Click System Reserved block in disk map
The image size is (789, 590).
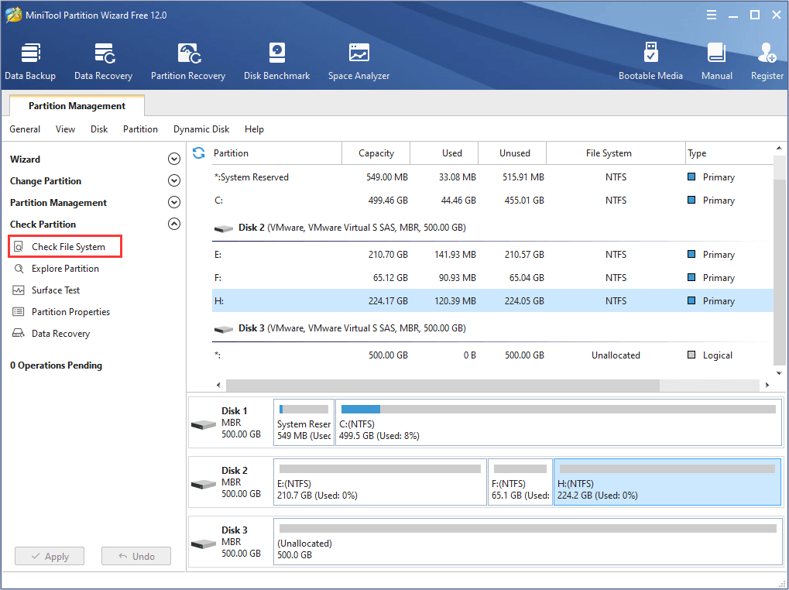coord(304,423)
